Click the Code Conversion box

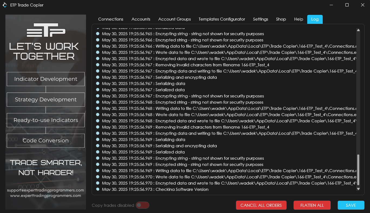click(x=46, y=140)
